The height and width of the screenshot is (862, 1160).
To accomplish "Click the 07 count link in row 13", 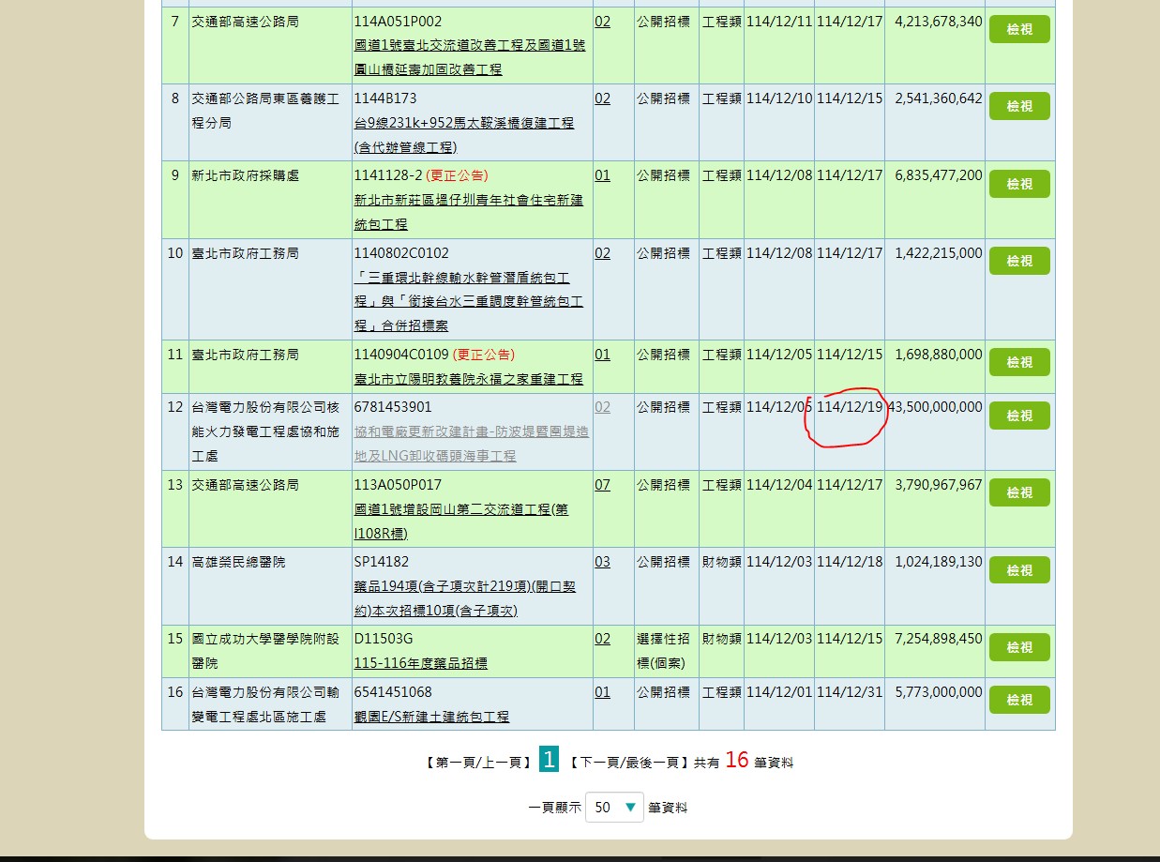I will pyautogui.click(x=602, y=485).
